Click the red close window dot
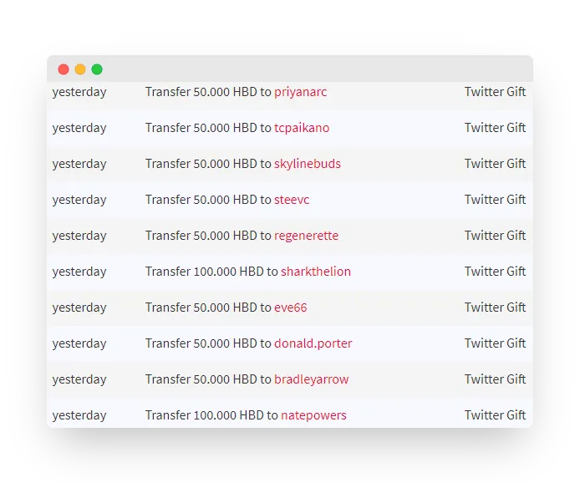The image size is (580, 483). [x=64, y=69]
